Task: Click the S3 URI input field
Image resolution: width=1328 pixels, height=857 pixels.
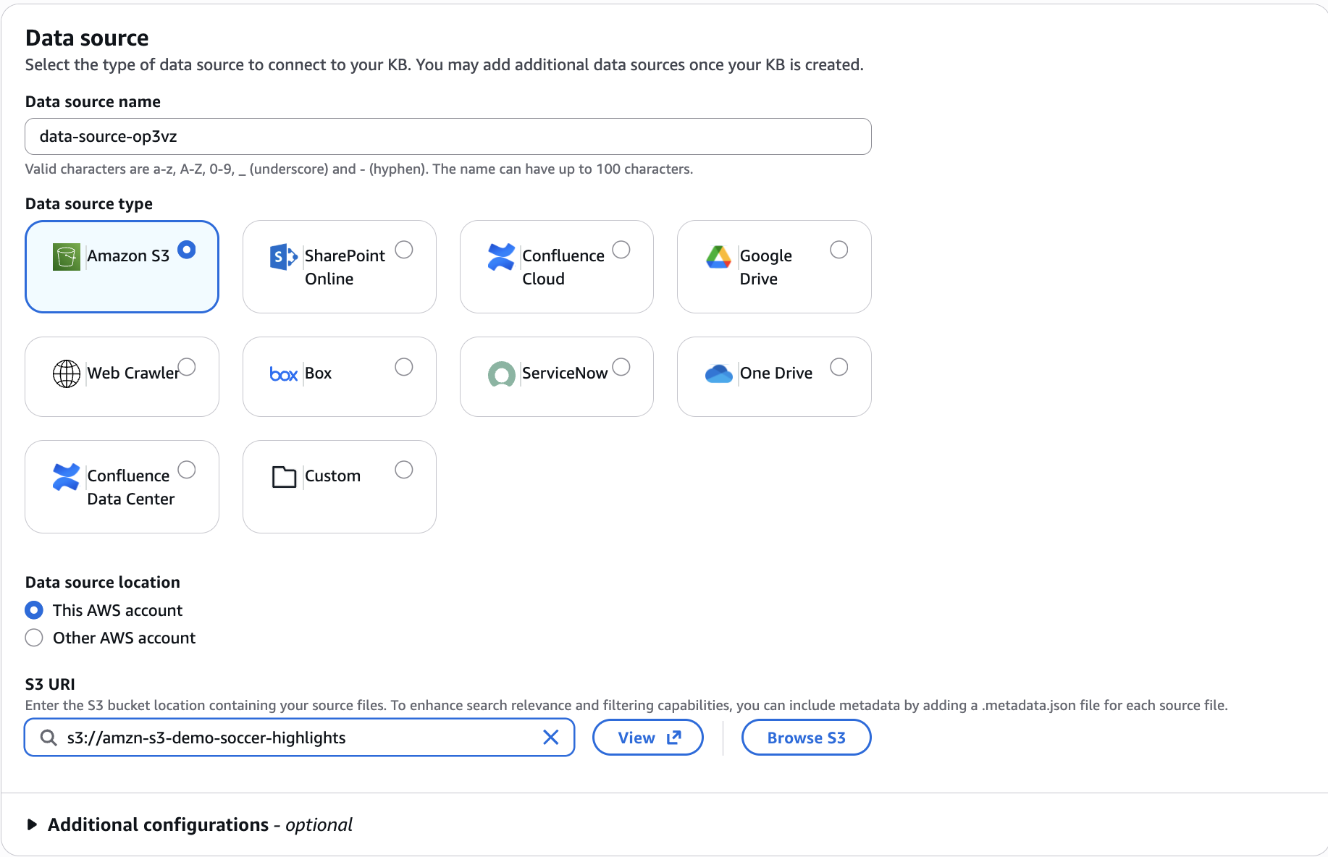Action: pos(300,738)
